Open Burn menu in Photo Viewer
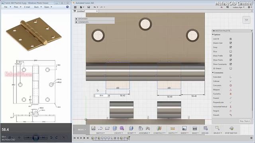The image size is (255, 143). pyautogui.click(x=38, y=7)
